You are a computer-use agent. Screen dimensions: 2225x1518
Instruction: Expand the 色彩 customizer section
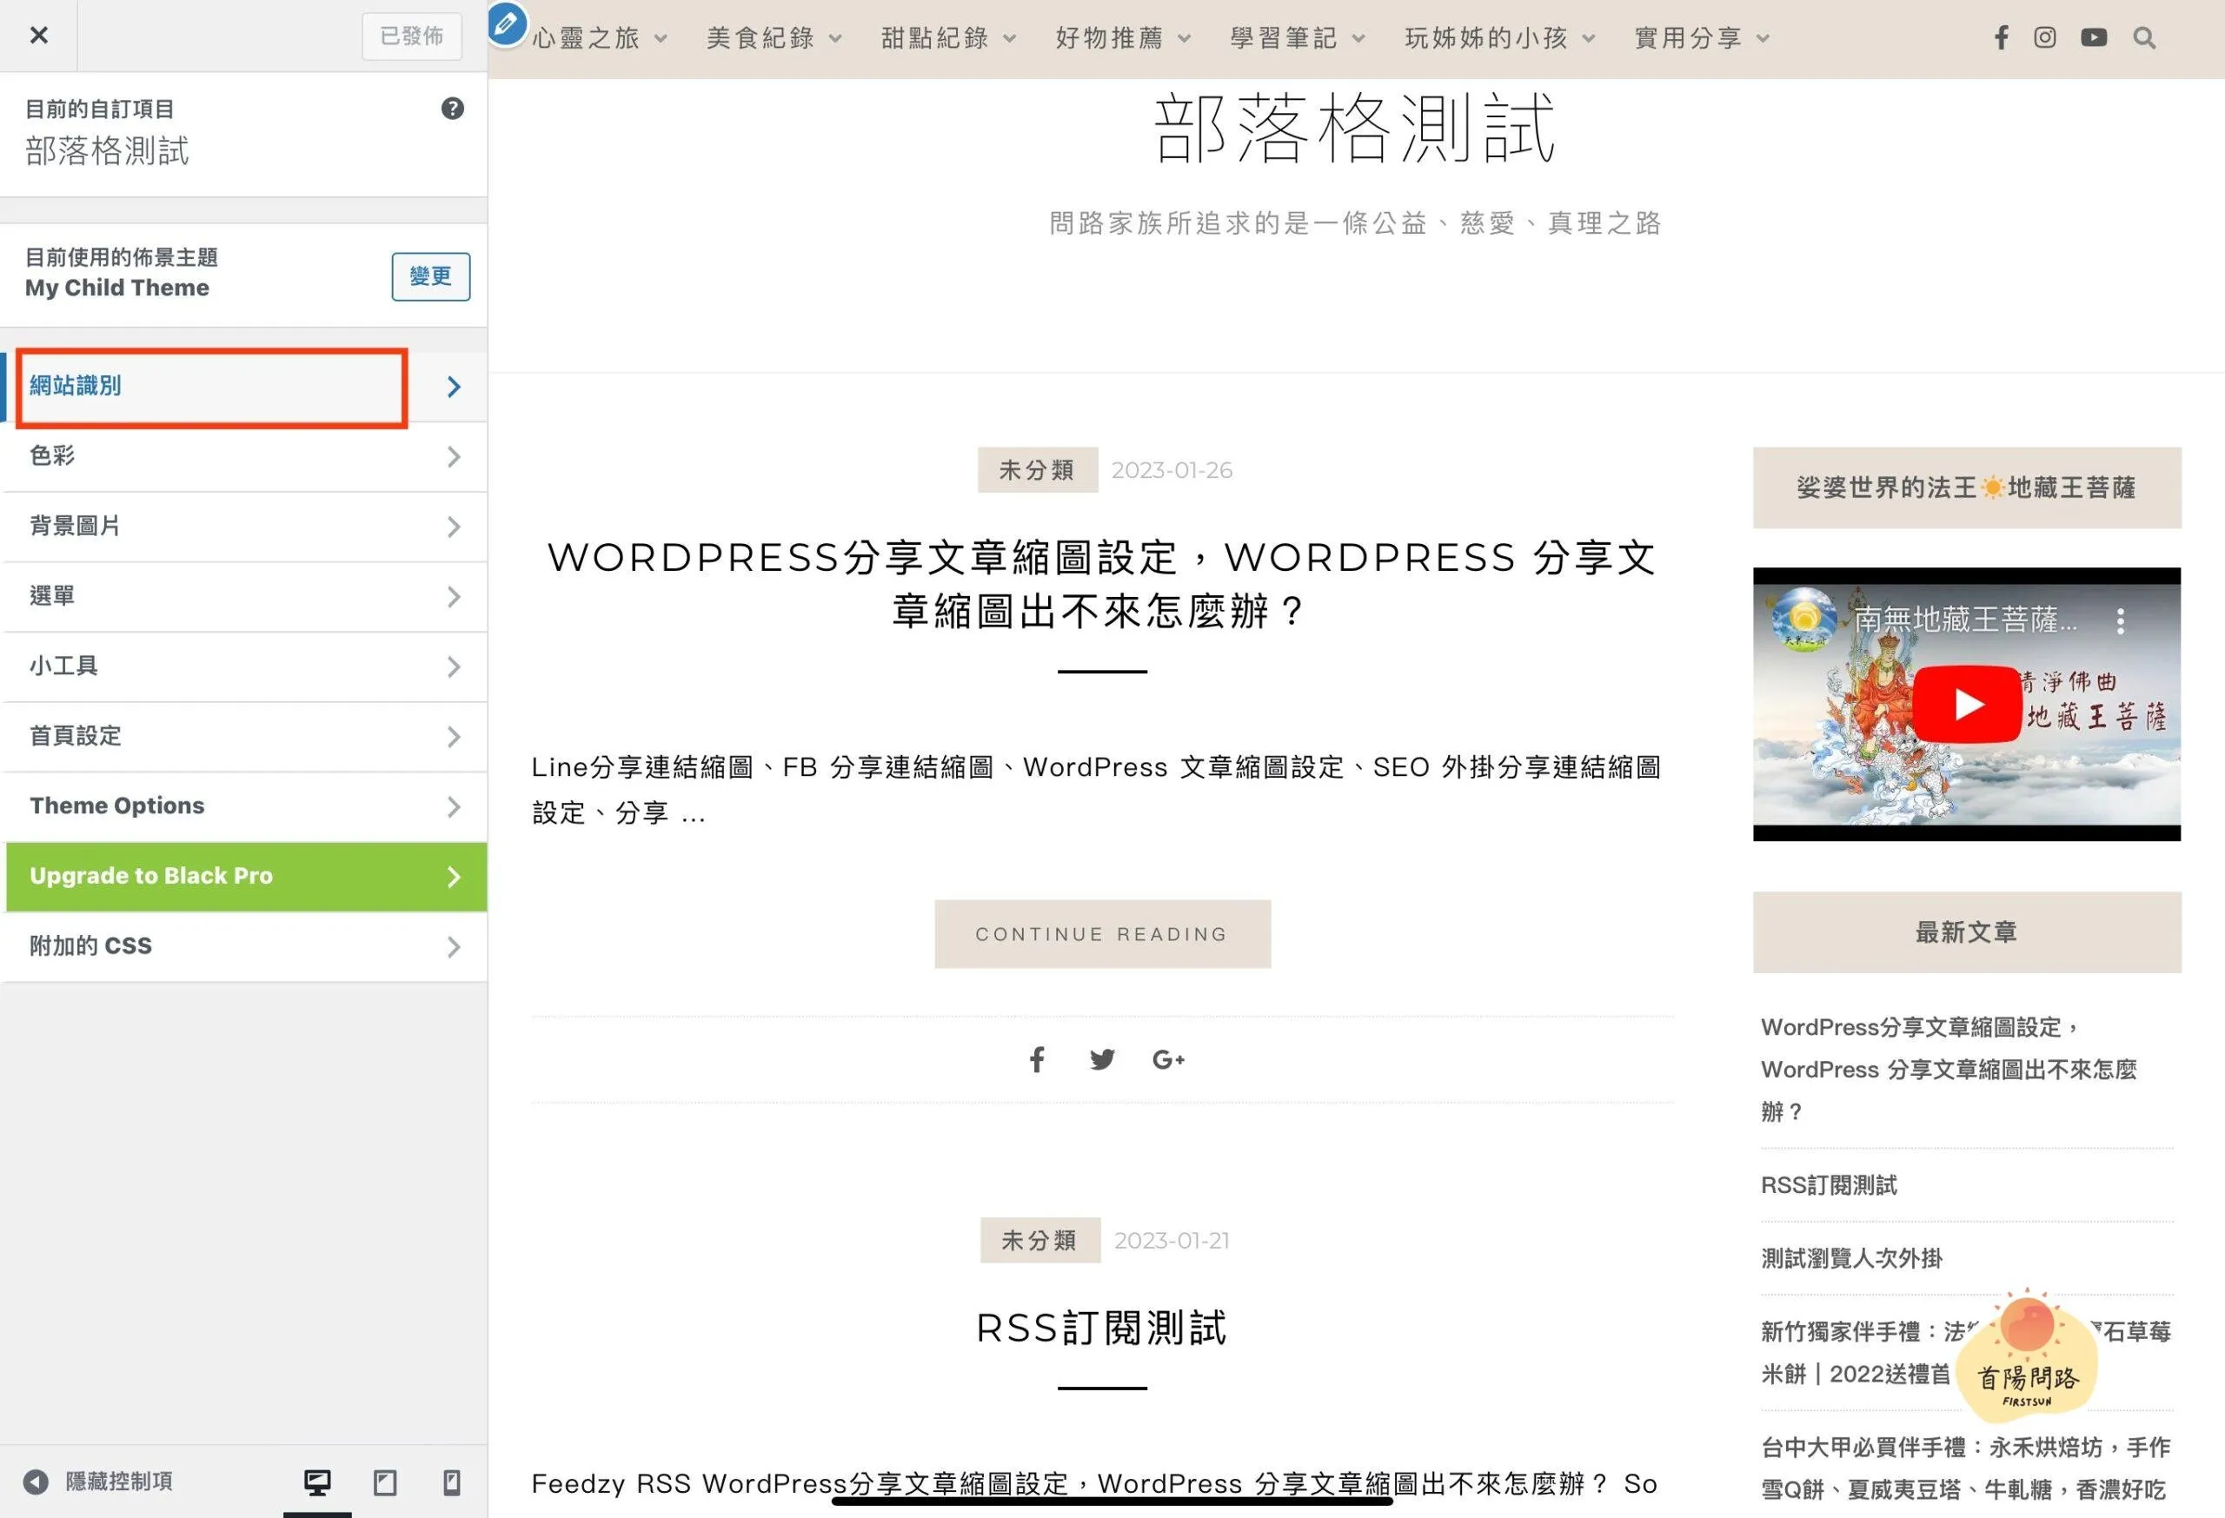(x=245, y=456)
